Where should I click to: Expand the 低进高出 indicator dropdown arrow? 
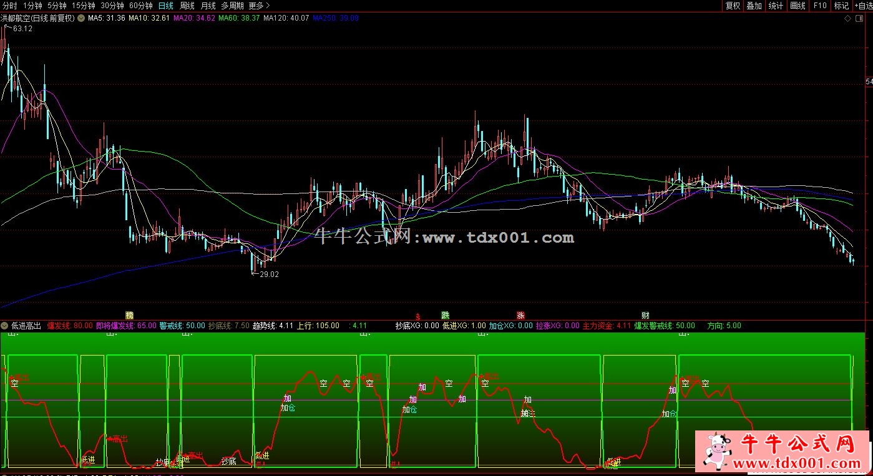pyautogui.click(x=5, y=326)
